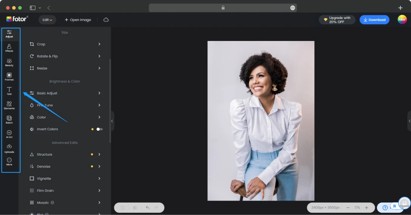Click the Fotor logo
This screenshot has width=411, height=215.
pos(17,19)
